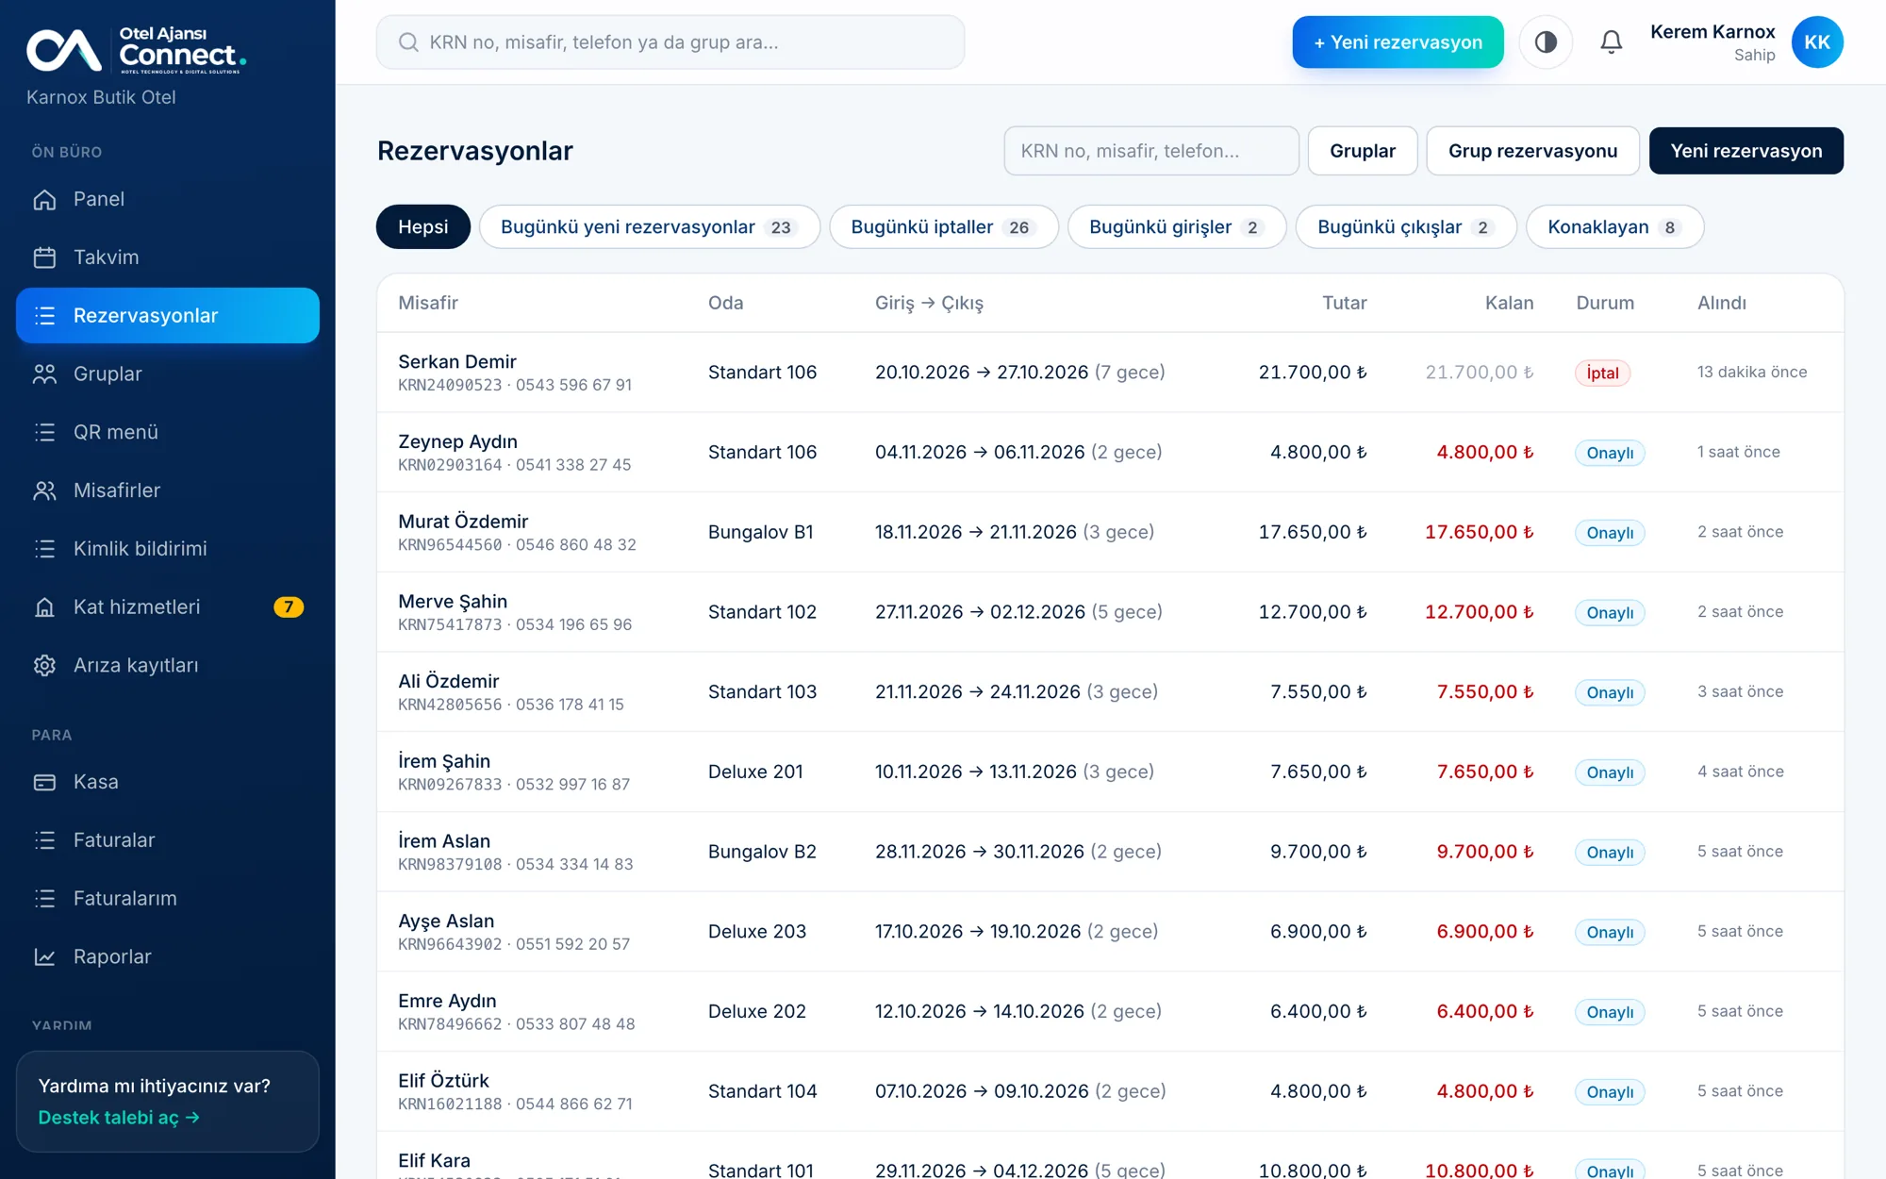Click the Rezervasyonlar list icon in sidebar

coord(44,316)
